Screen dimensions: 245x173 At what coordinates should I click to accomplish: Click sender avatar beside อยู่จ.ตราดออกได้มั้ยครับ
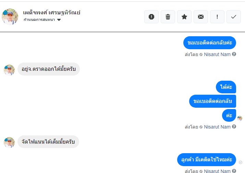click(9, 70)
